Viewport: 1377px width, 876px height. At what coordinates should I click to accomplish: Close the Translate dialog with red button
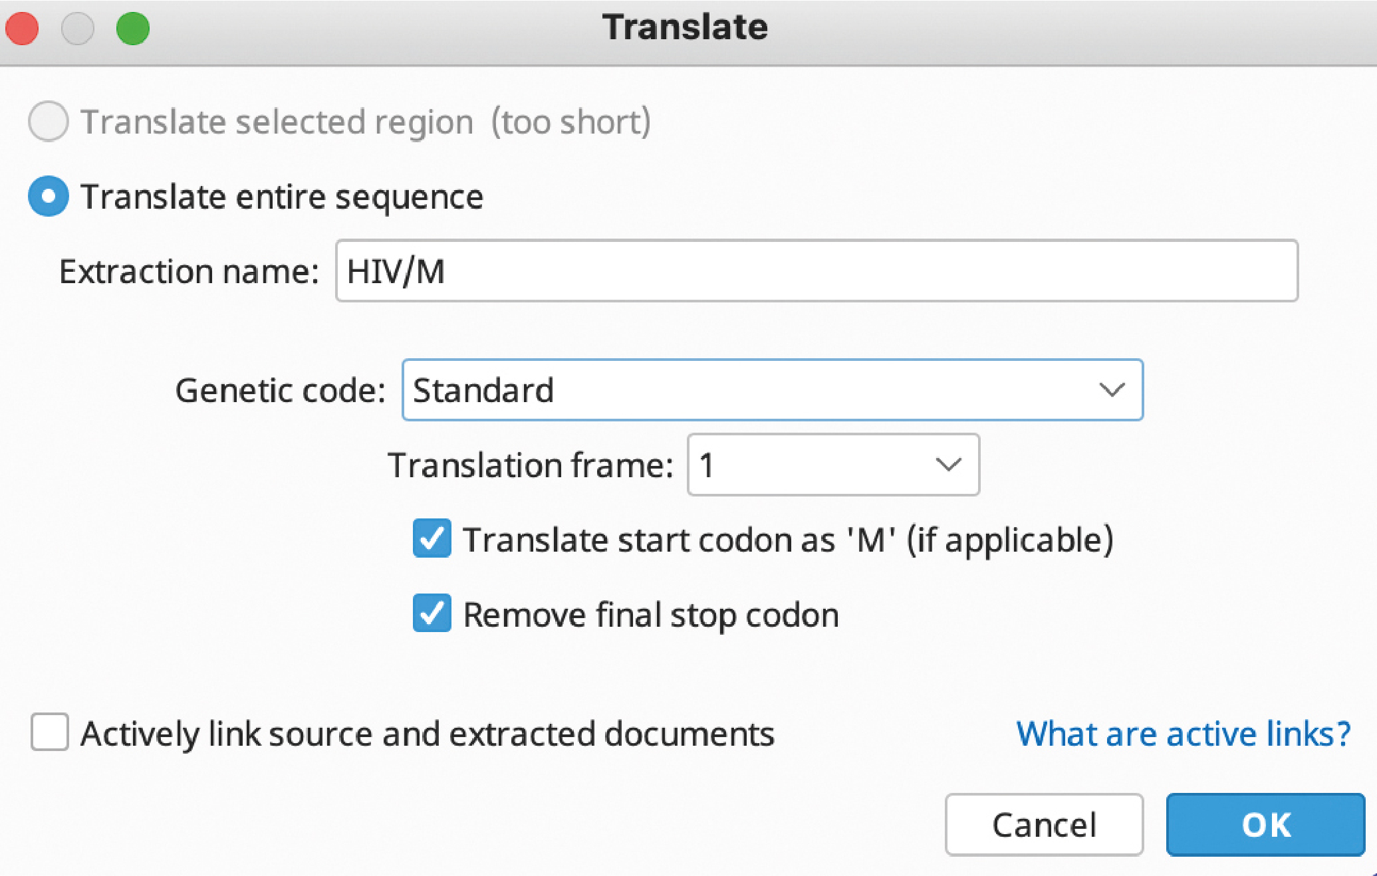(x=22, y=29)
